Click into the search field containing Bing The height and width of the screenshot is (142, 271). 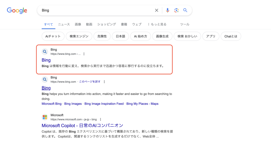tap(95, 10)
